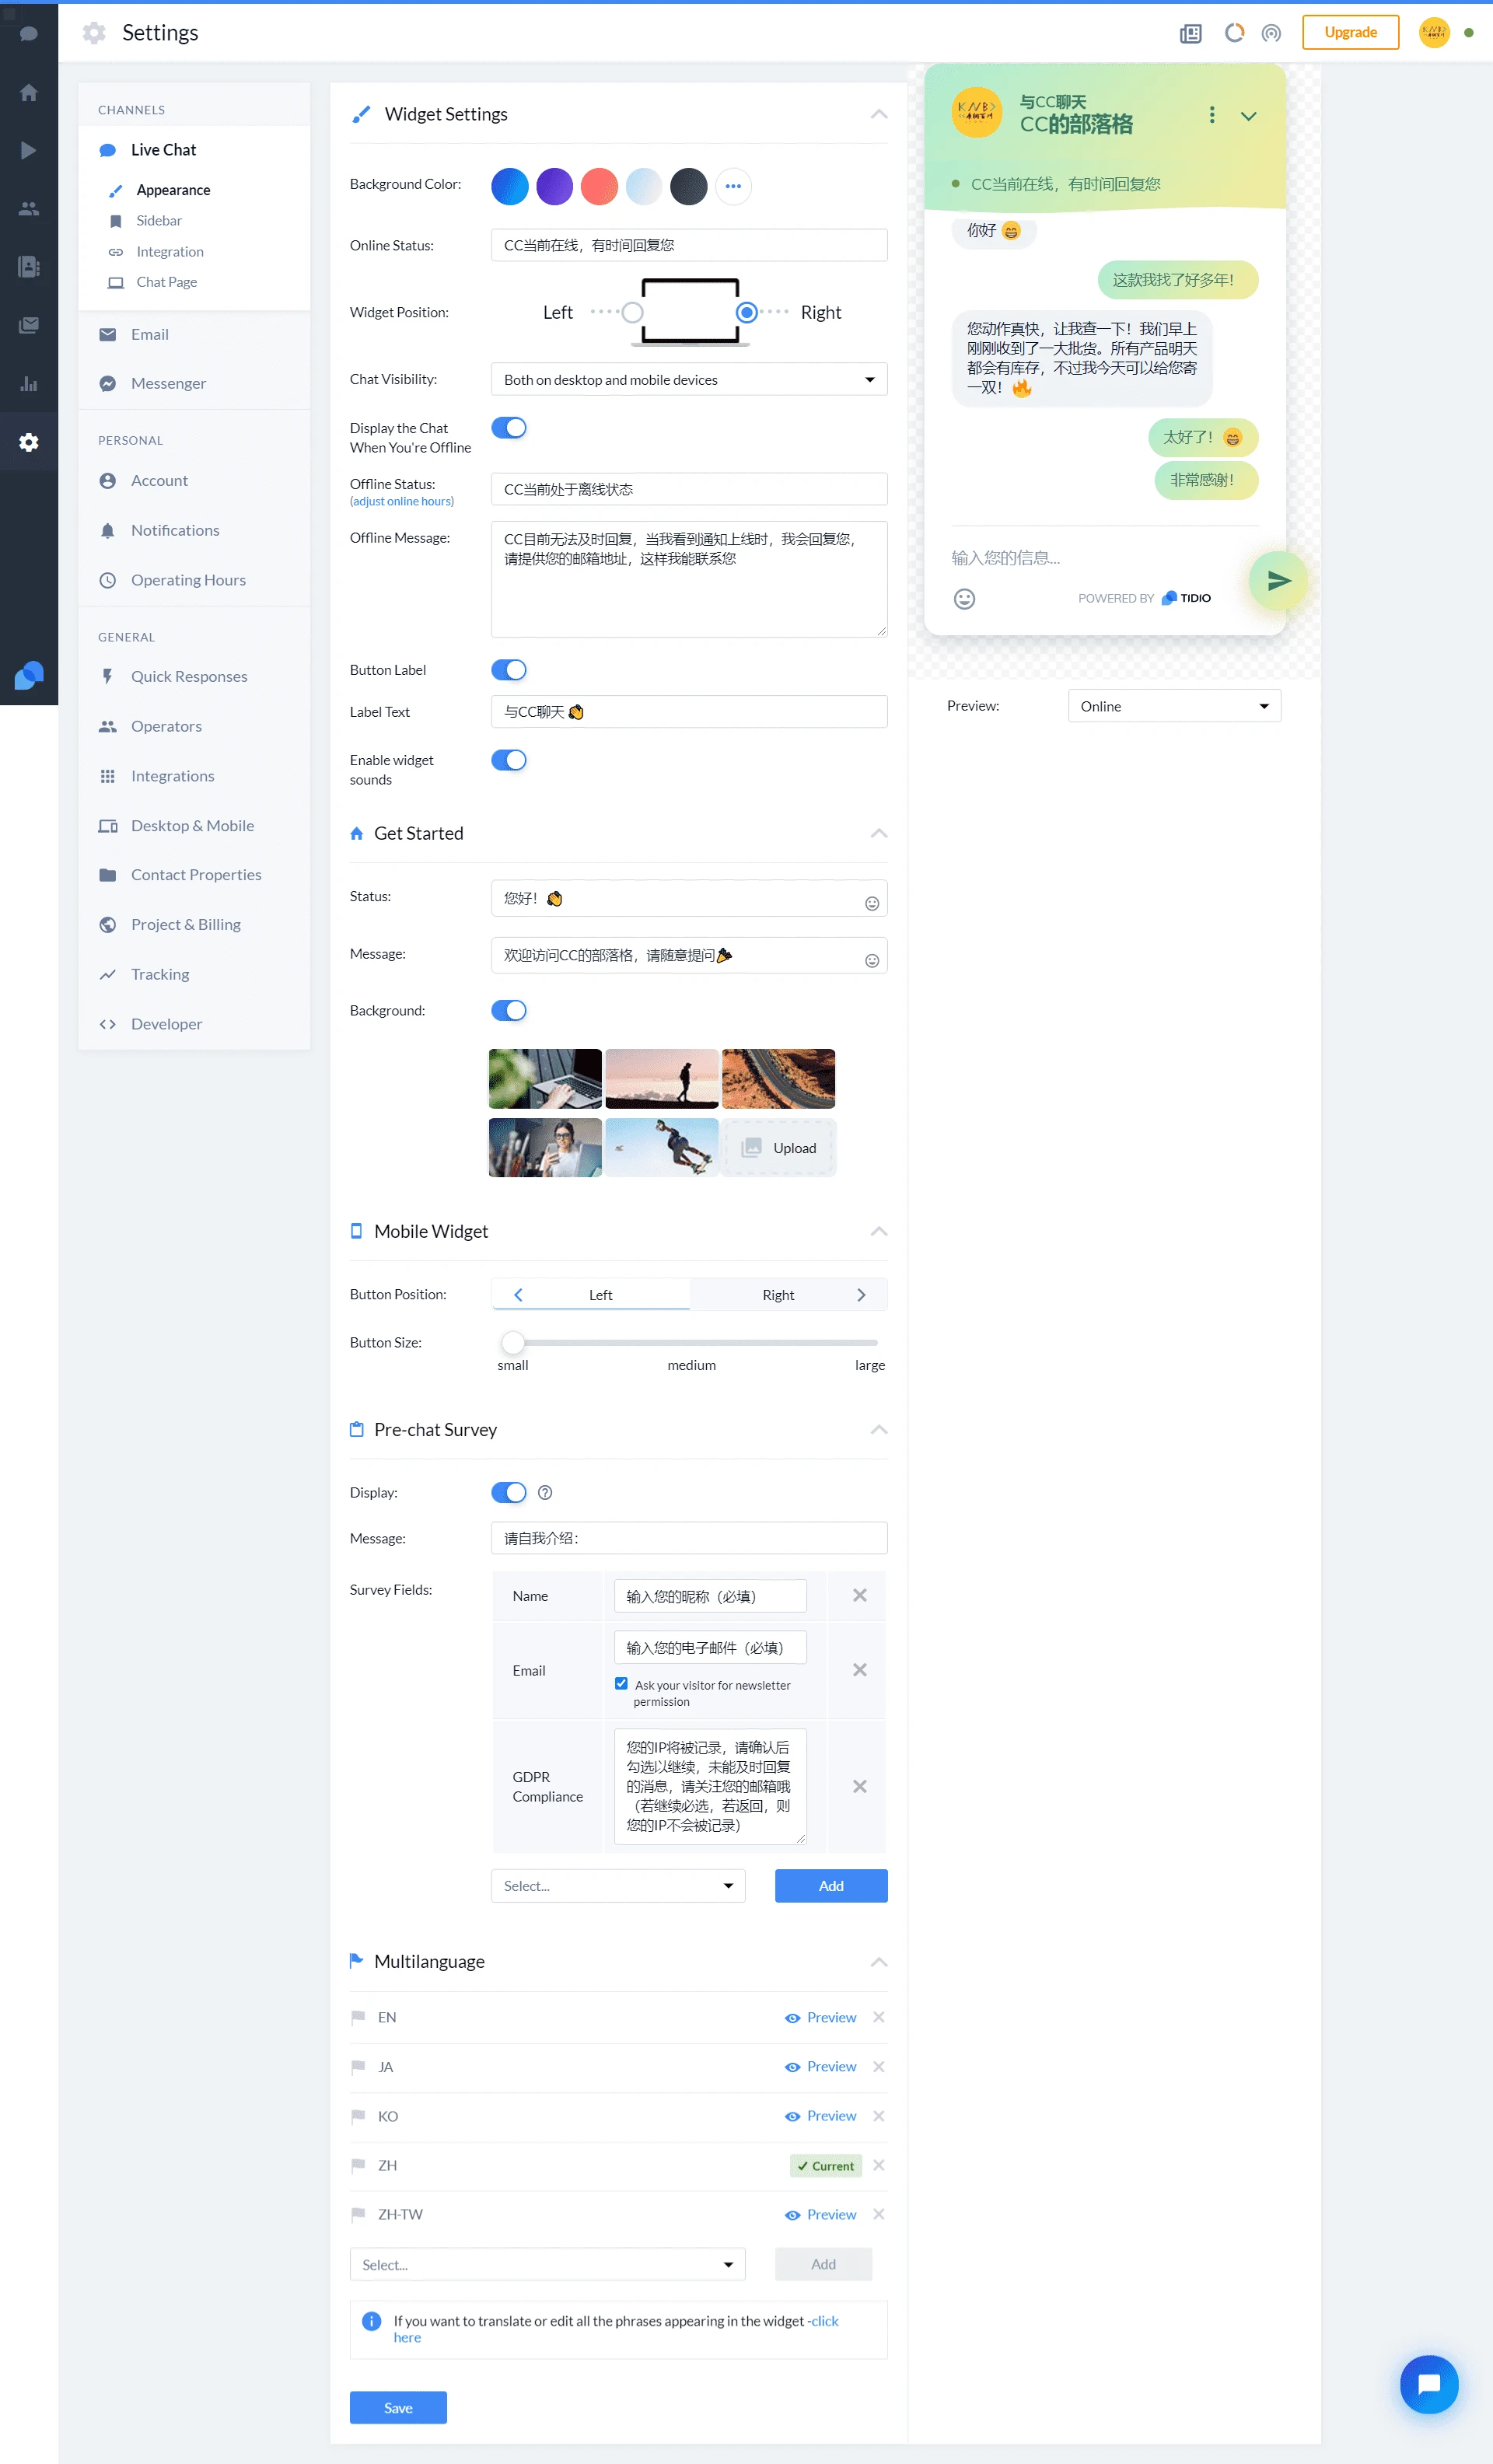This screenshot has width=1493, height=2464.
Task: Click the adjust online hours link
Action: (402, 502)
